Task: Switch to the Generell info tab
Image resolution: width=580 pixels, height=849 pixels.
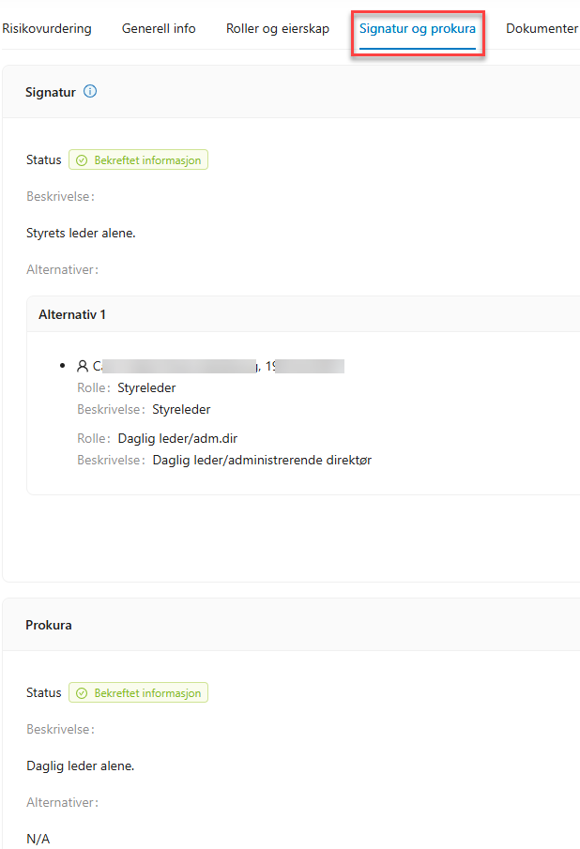Action: 159,29
